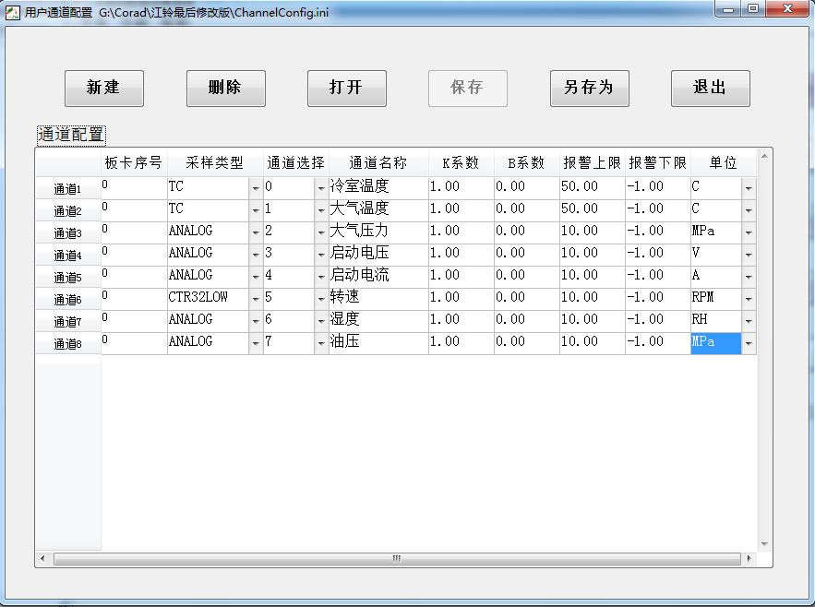Click the horizontal scrollbar thumb
815x607 pixels.
(397, 559)
